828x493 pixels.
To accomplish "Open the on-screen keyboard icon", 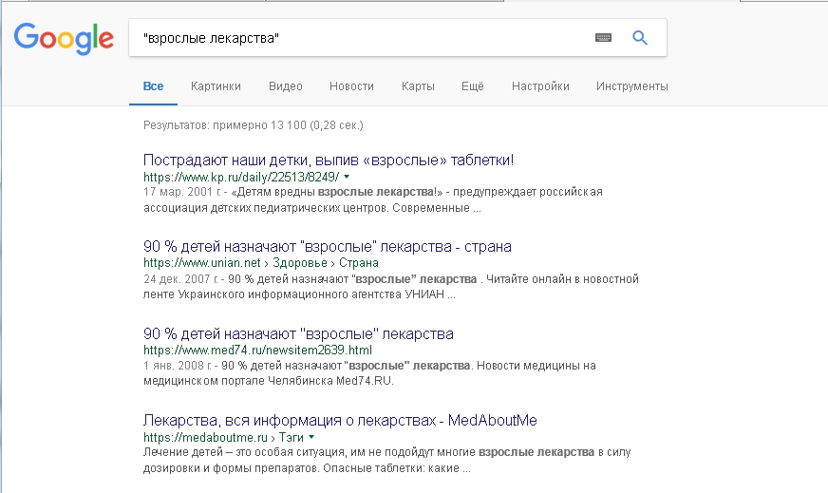I will 603,37.
